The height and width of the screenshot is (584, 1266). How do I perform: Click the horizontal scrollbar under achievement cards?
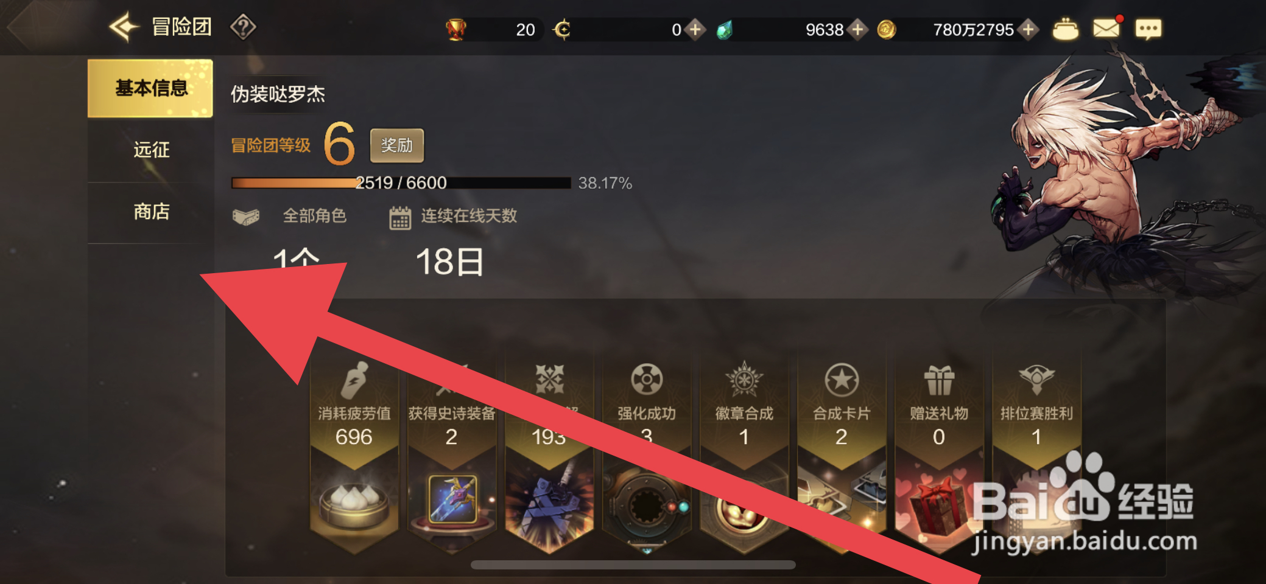(633, 565)
